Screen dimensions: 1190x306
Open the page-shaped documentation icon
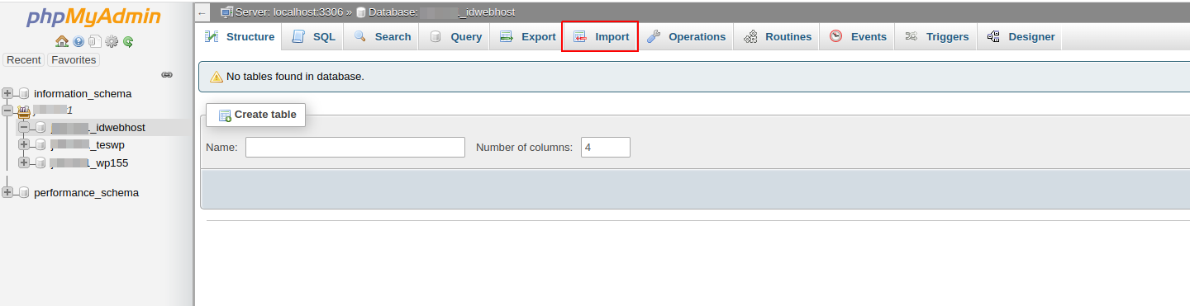point(94,41)
